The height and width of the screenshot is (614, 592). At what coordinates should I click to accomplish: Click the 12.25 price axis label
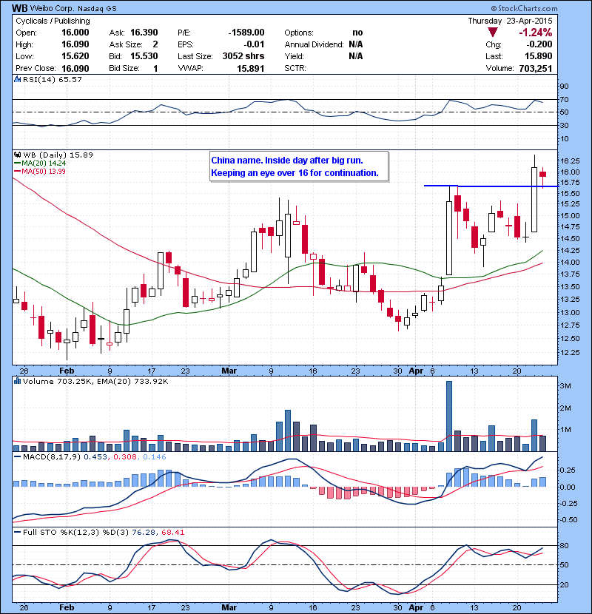[570, 352]
